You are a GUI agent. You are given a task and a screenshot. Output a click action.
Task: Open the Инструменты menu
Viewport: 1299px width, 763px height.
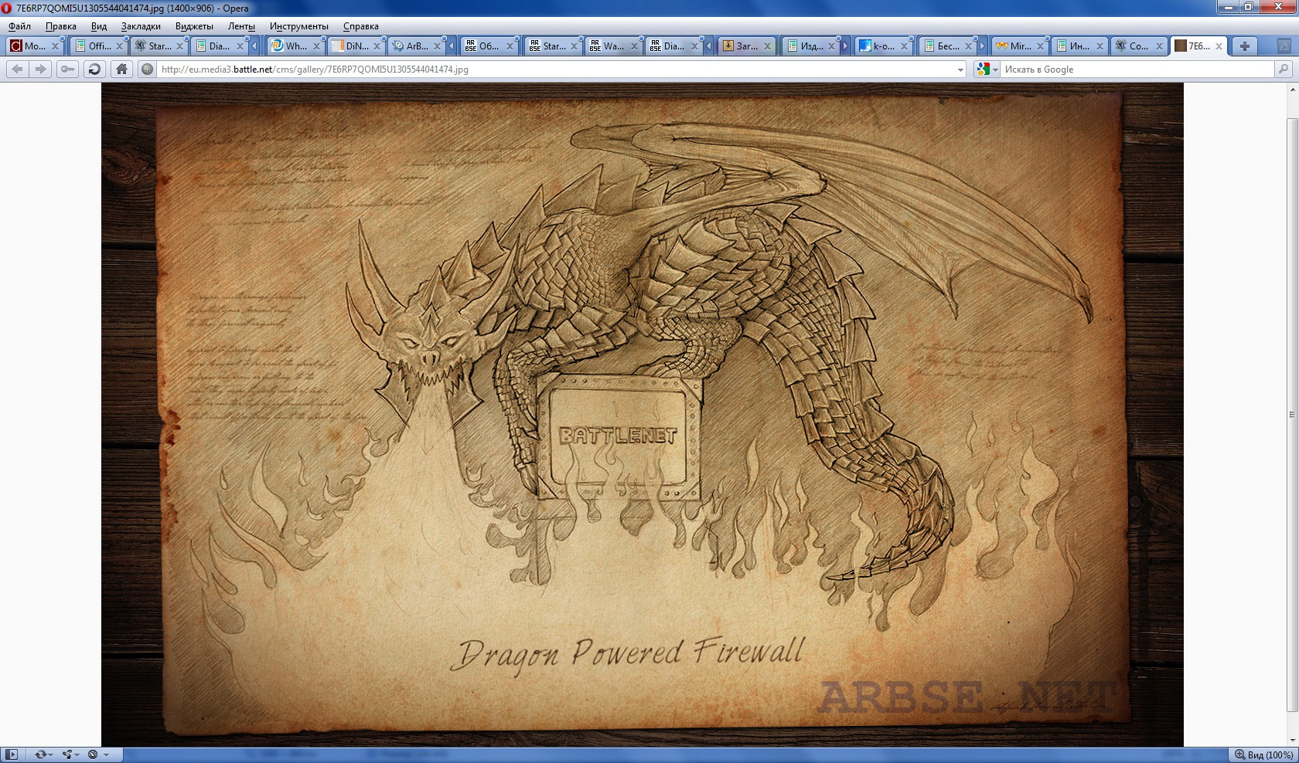tap(299, 26)
